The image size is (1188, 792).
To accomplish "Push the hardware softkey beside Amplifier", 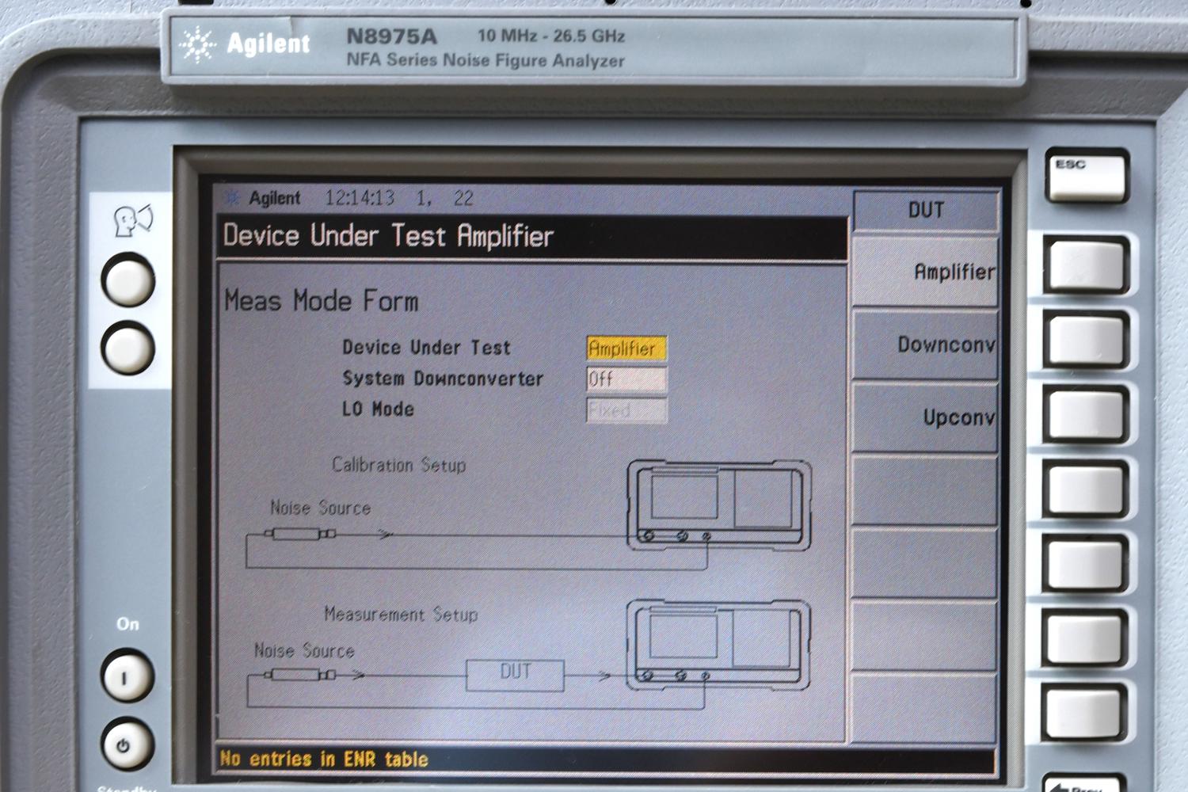I will pyautogui.click(x=1085, y=265).
